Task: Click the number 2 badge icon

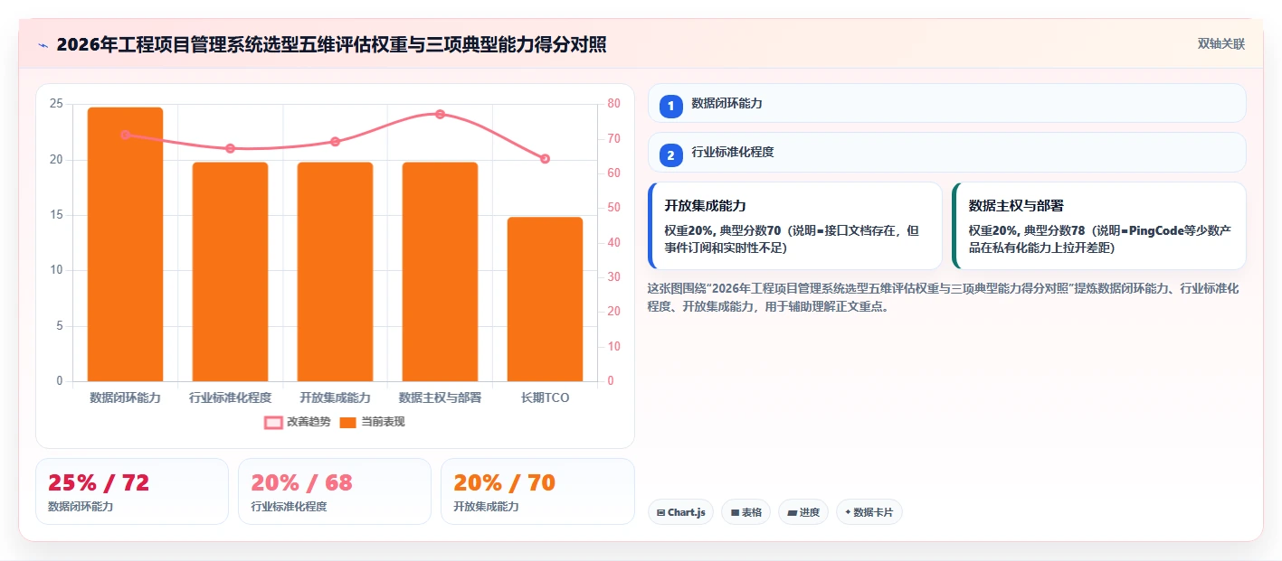Action: coord(670,155)
